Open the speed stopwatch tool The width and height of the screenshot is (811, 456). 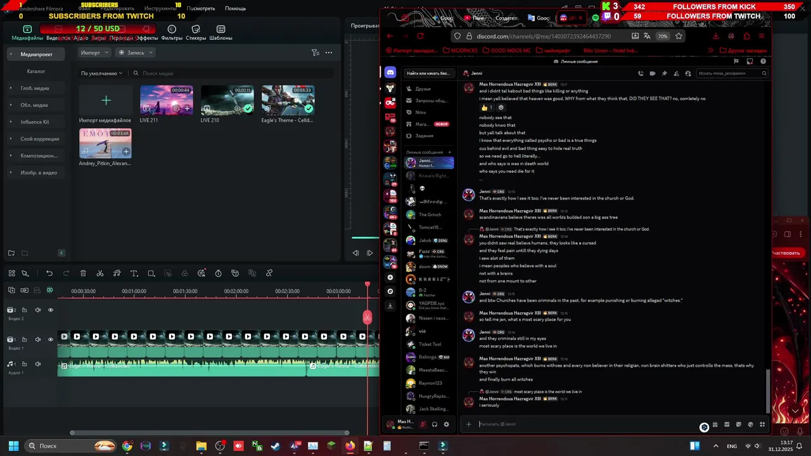point(218,274)
